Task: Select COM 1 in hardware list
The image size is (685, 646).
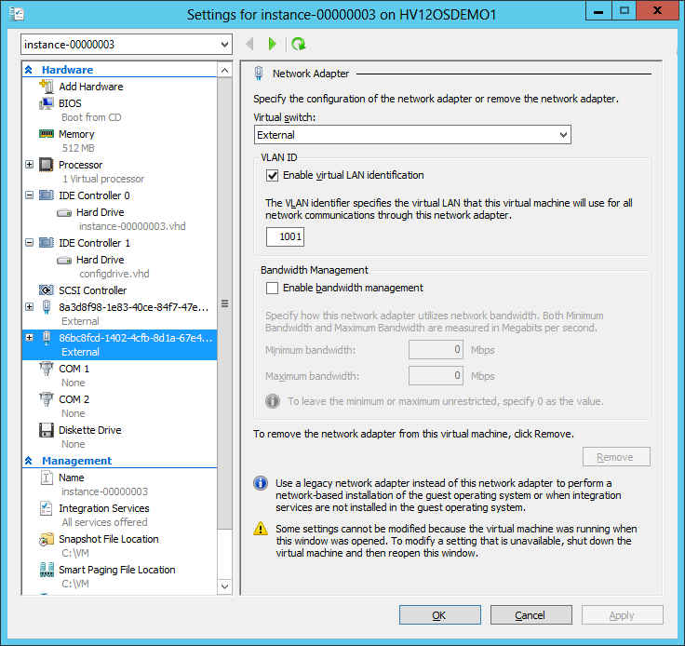Action: pyautogui.click(x=74, y=369)
